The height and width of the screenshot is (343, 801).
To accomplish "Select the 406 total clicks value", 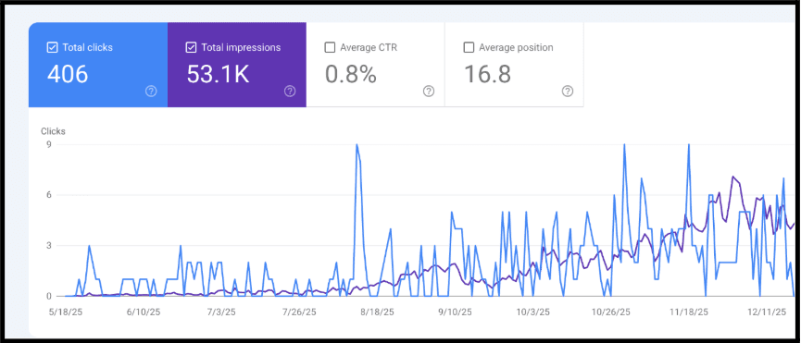I will click(68, 74).
